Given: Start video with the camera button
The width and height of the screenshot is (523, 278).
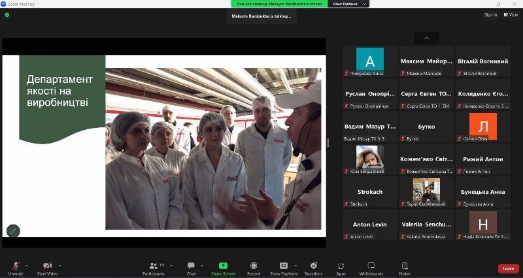Looking at the screenshot, I should pos(47,266).
